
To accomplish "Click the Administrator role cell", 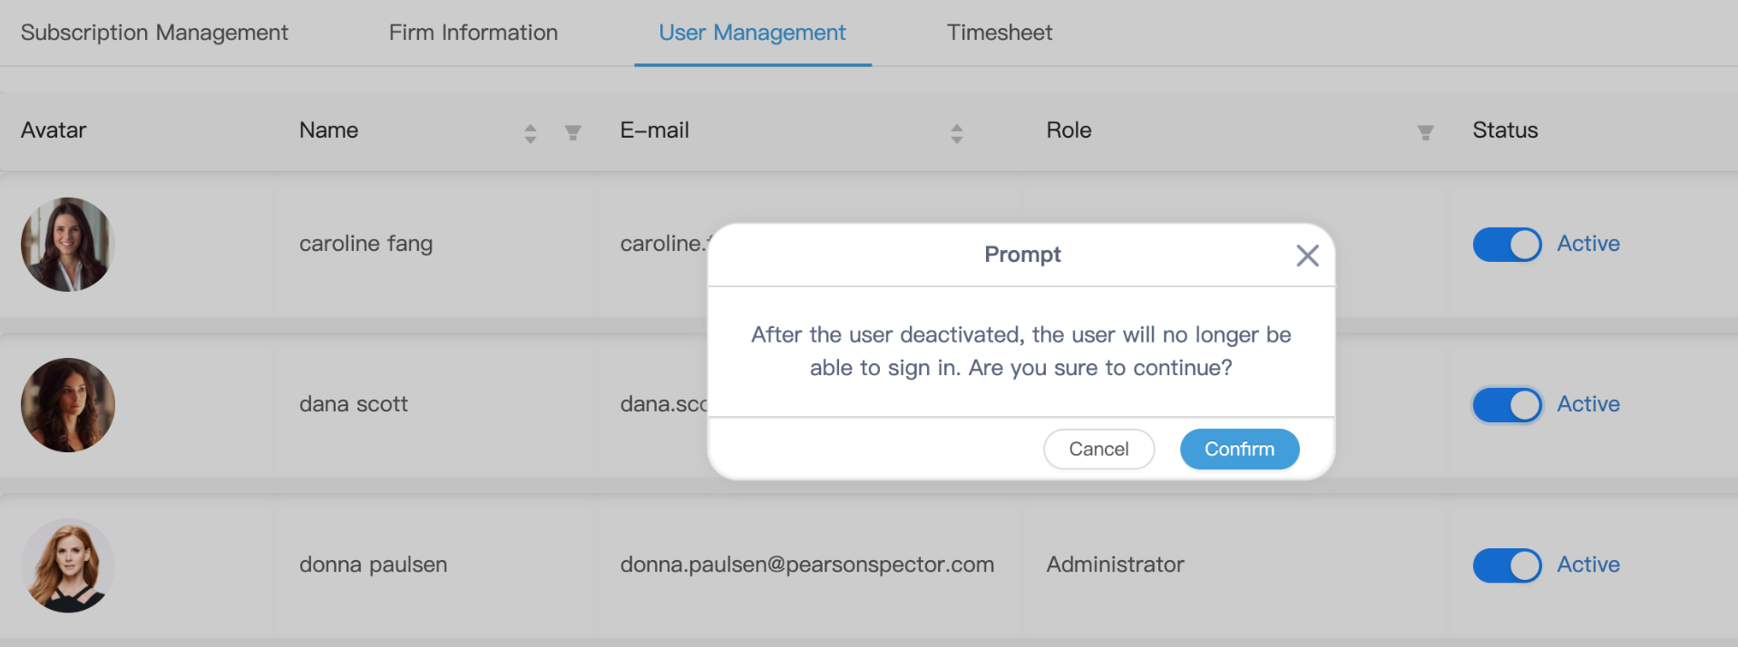I will 1115,565.
